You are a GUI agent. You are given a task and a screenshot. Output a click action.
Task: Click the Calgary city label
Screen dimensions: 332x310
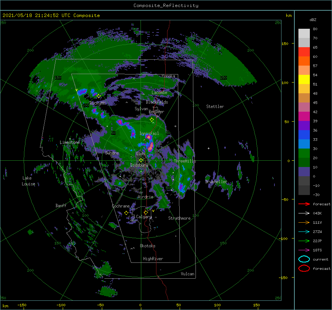point(144,217)
